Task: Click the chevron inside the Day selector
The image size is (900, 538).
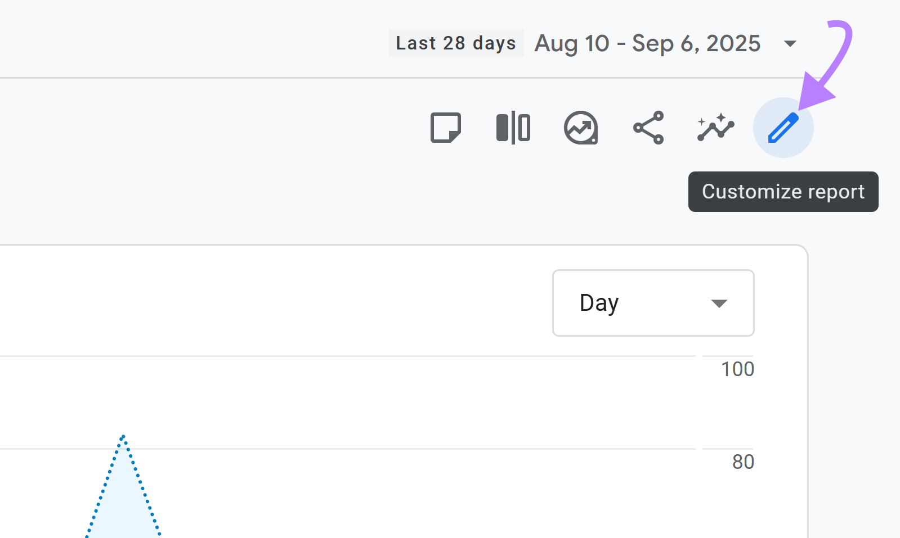Action: (719, 303)
